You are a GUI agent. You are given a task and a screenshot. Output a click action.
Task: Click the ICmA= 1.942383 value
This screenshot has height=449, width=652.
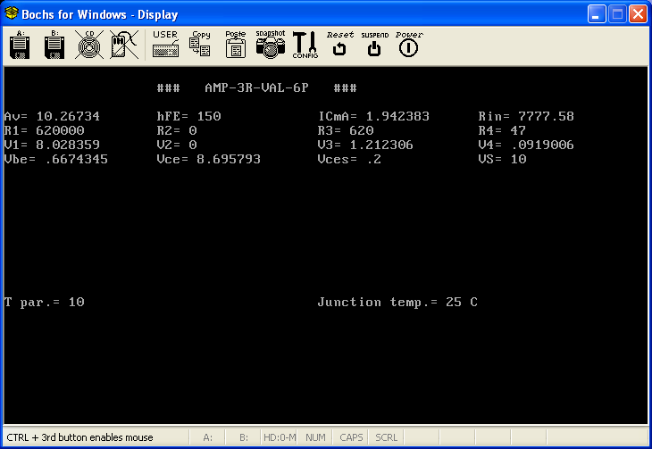click(373, 116)
